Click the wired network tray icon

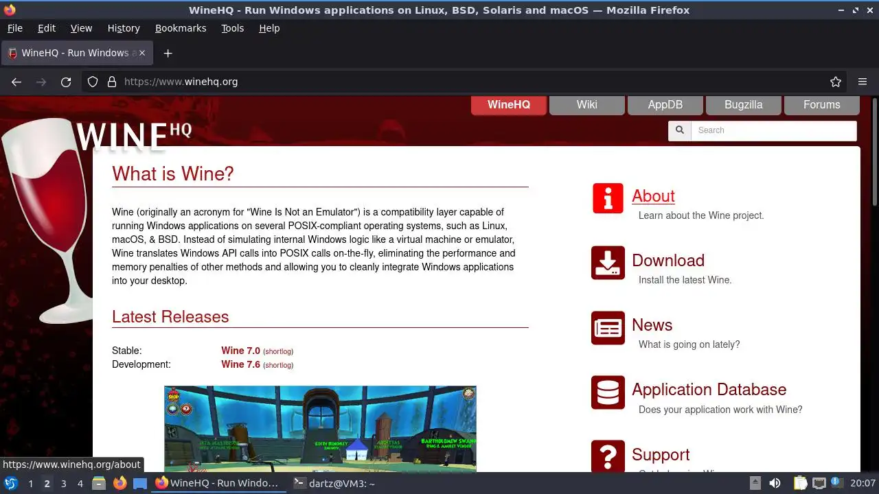click(819, 483)
